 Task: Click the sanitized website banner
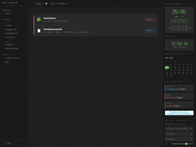click(179, 113)
